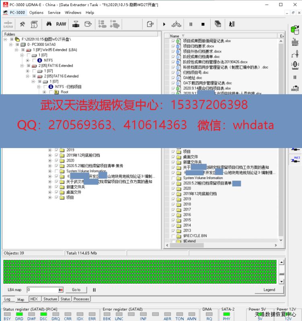Open the wrench and hammer utilities icon
Image resolution: width=302 pixels, height=321 pixels.
(23, 24)
